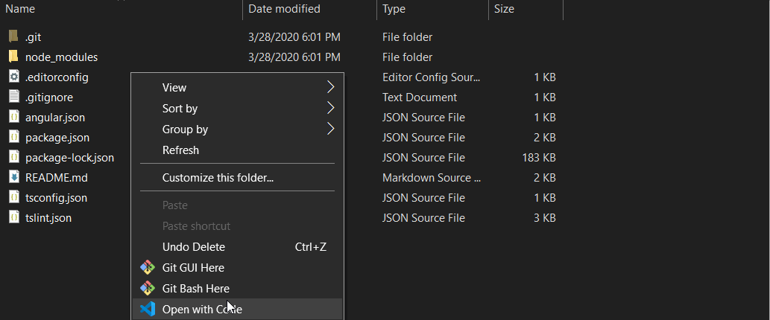This screenshot has height=320, width=770.
Task: Click the README.md markdown file icon
Action: (x=13, y=177)
